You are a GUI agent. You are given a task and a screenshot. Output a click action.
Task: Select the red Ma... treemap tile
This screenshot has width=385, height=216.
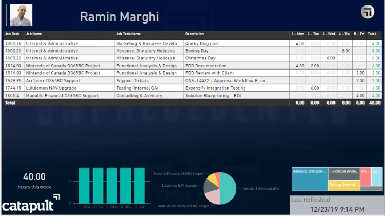pos(365,176)
